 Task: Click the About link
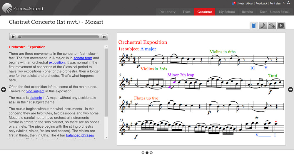tap(250, 3)
